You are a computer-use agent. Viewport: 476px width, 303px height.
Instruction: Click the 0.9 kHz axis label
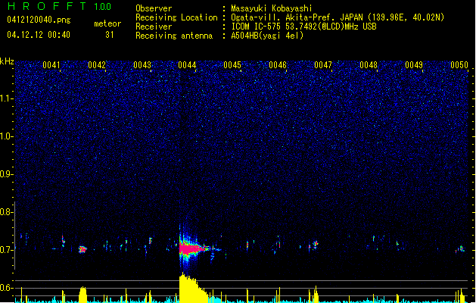point(6,174)
